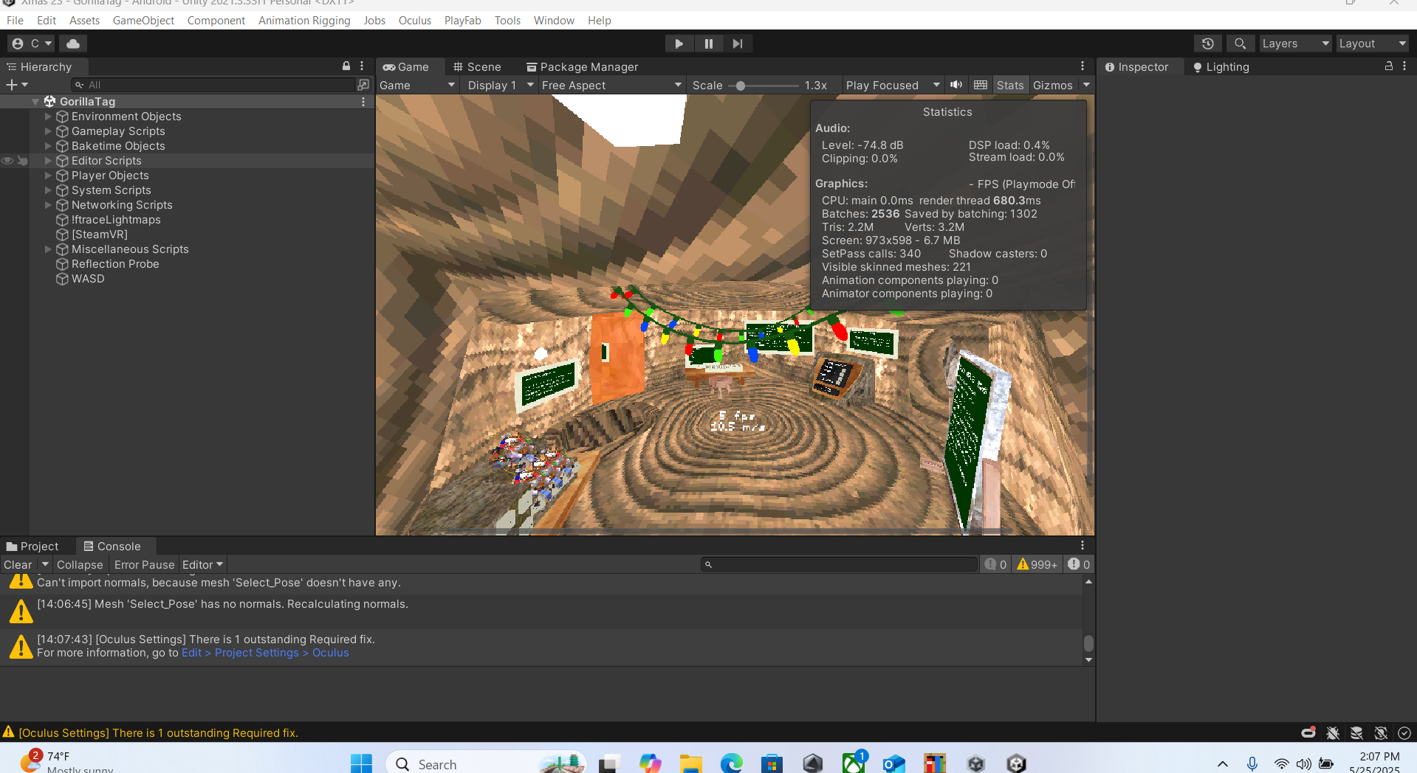Open the Console Editor target dropdown
This screenshot has width=1417, height=773.
(202, 565)
